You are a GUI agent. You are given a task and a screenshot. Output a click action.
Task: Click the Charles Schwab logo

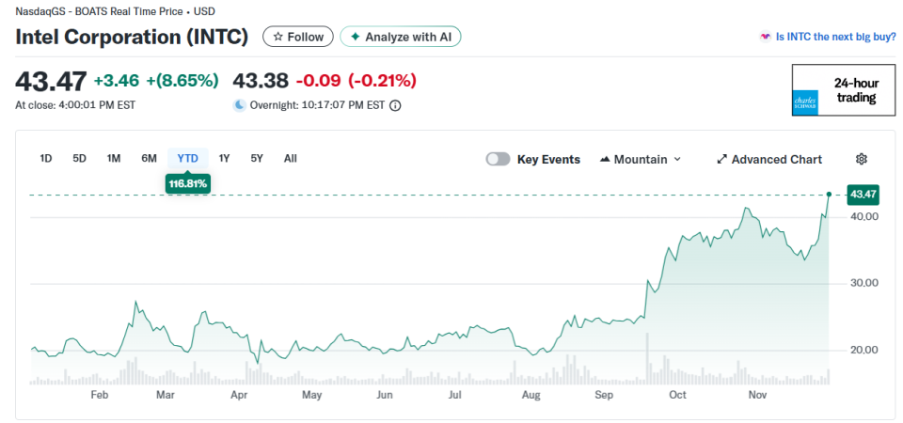click(807, 102)
